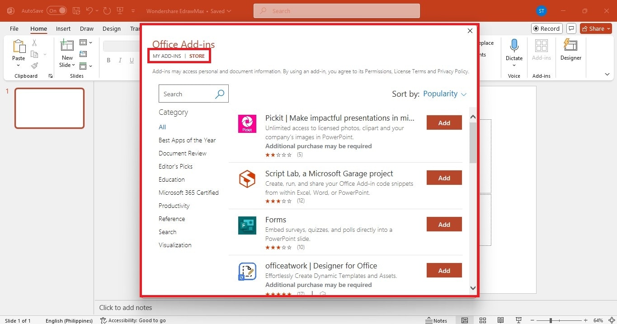Viewport: 617px width, 324px height.
Task: Open the Comments speech bubble icon
Action: (571, 28)
